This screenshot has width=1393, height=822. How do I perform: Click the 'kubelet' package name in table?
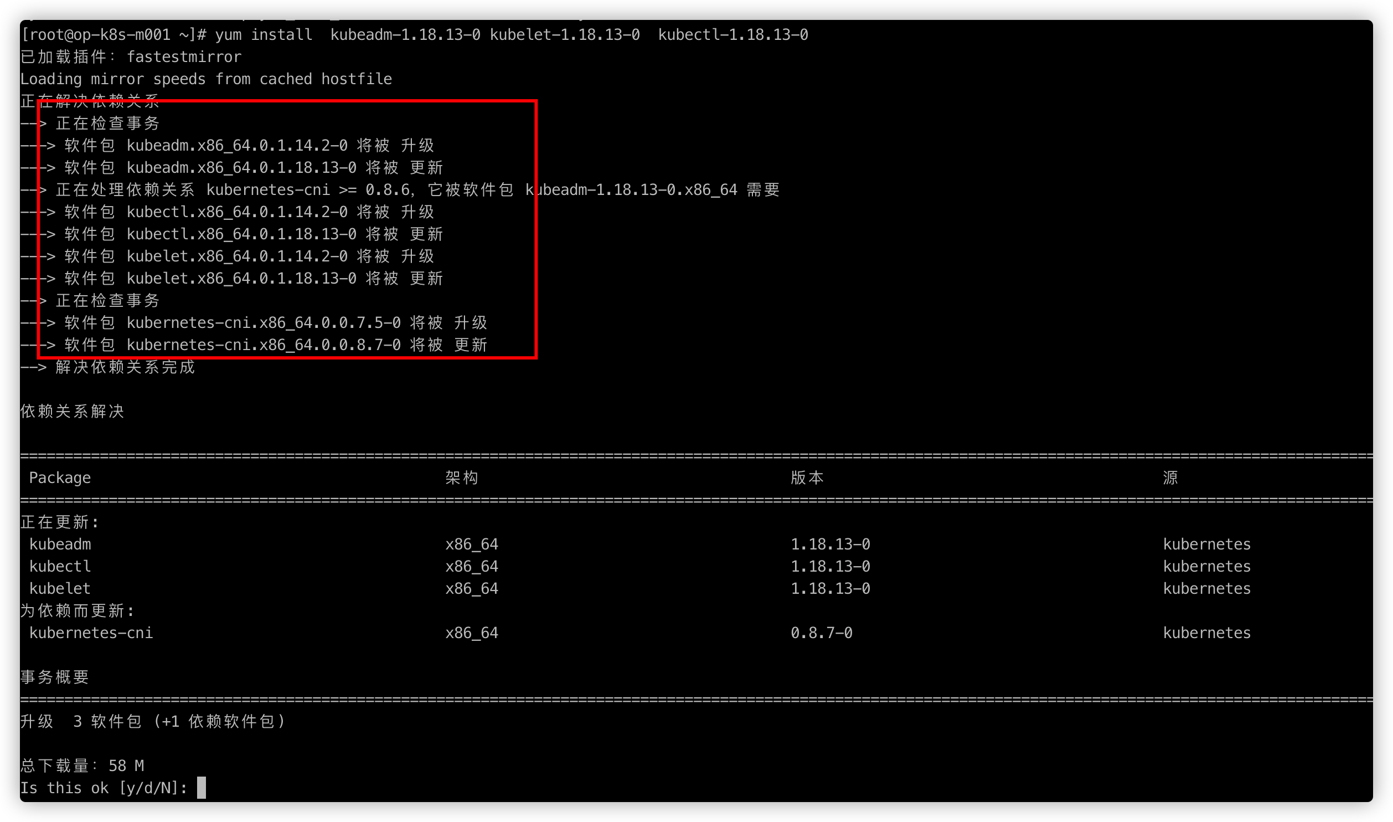click(60, 589)
